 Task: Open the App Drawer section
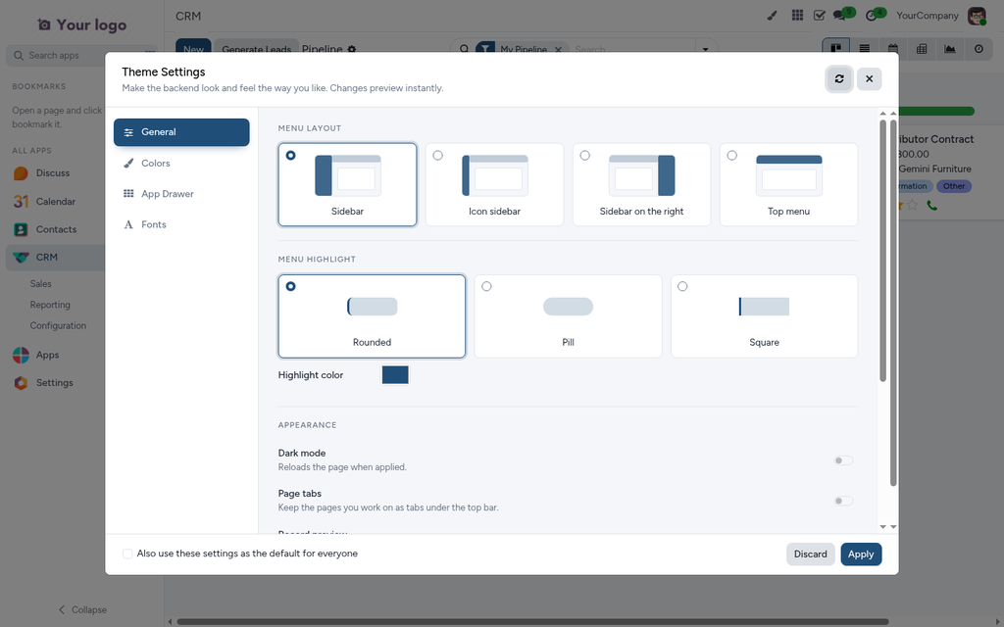[x=181, y=194]
